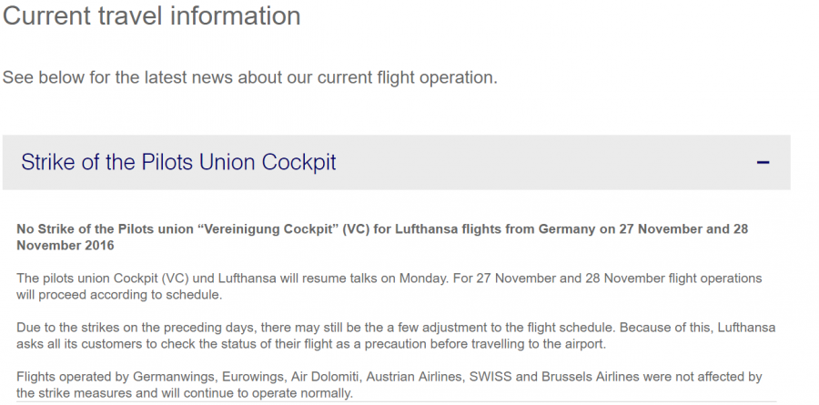This screenshot has width=819, height=405.
Task: Click the 'Current travel information' page heading
Action: (151, 15)
